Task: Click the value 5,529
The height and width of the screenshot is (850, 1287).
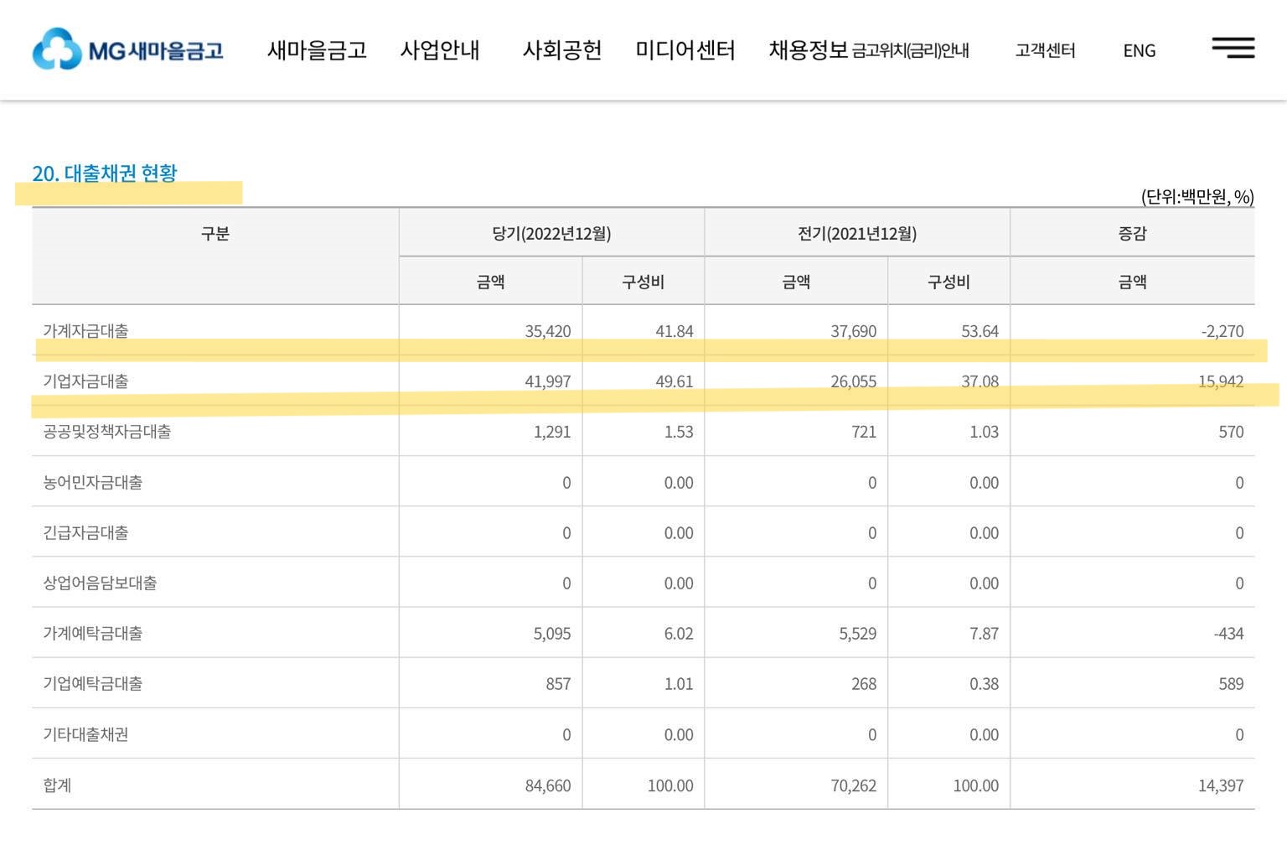Action: (858, 635)
